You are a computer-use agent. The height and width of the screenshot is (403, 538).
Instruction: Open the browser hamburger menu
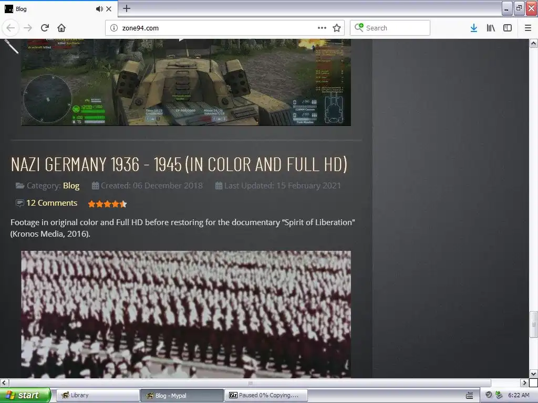click(528, 28)
